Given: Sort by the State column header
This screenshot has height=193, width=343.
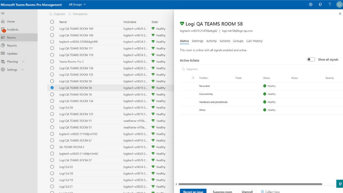Looking at the screenshot, I should (155, 22).
